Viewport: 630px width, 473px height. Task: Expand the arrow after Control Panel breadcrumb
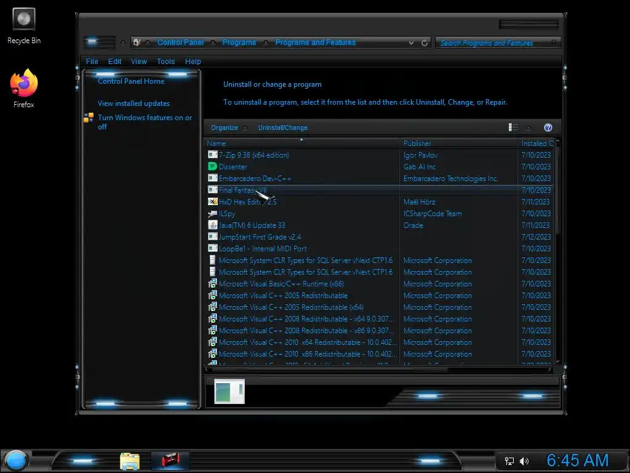point(213,42)
